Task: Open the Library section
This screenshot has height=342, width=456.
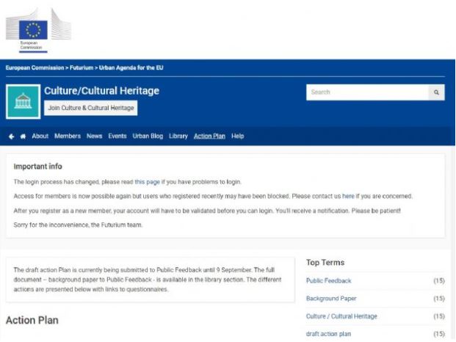Action: (x=178, y=136)
